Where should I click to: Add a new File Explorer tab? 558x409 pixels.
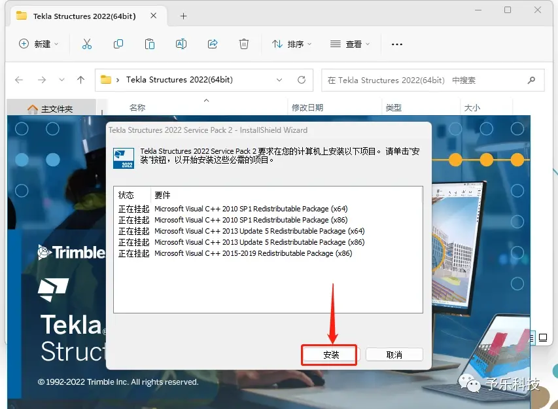(x=183, y=16)
